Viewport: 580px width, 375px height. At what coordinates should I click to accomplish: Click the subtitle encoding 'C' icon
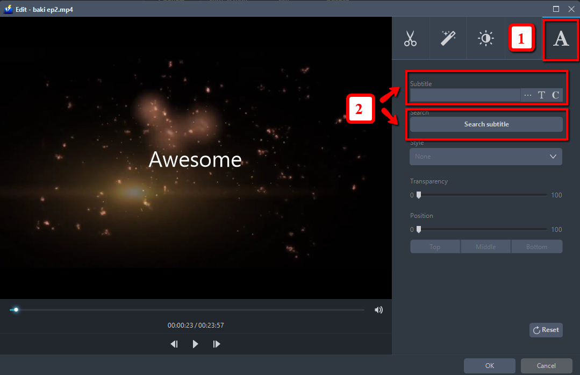point(554,95)
